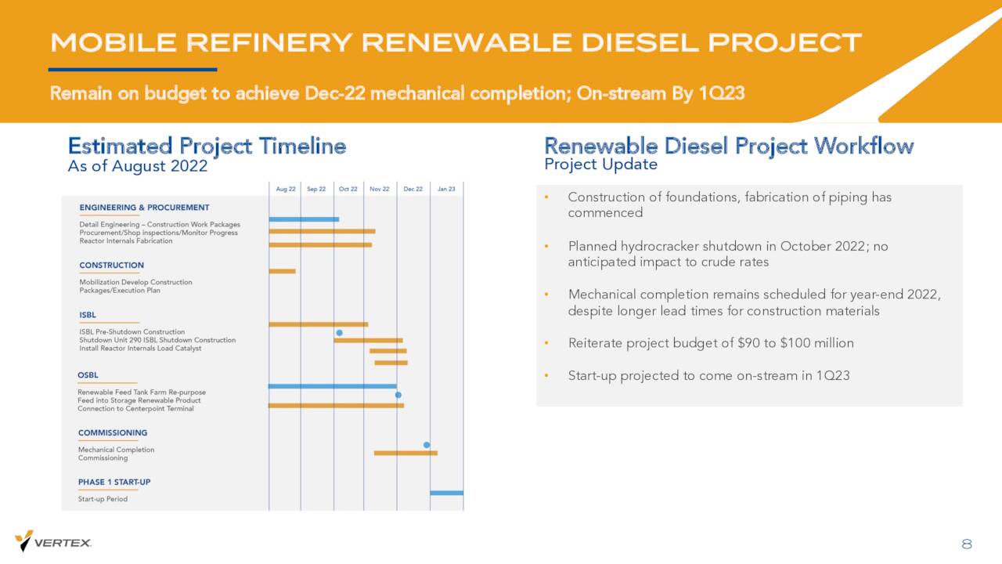Click the subtitle about Dec-22 mechanical completion
Screen dimensions: 1002x564
point(397,94)
